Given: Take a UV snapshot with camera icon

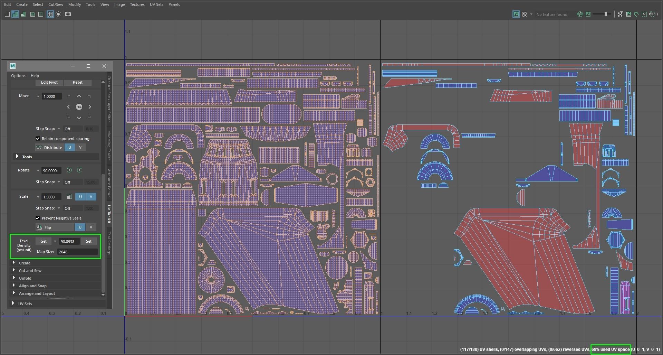Looking at the screenshot, I should (x=68, y=14).
